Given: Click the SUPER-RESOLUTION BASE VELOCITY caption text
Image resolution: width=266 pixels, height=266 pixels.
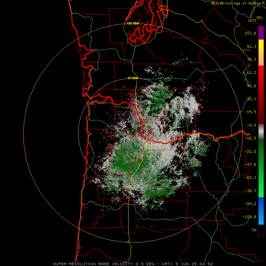Looking at the screenshot, I should tap(93, 264).
